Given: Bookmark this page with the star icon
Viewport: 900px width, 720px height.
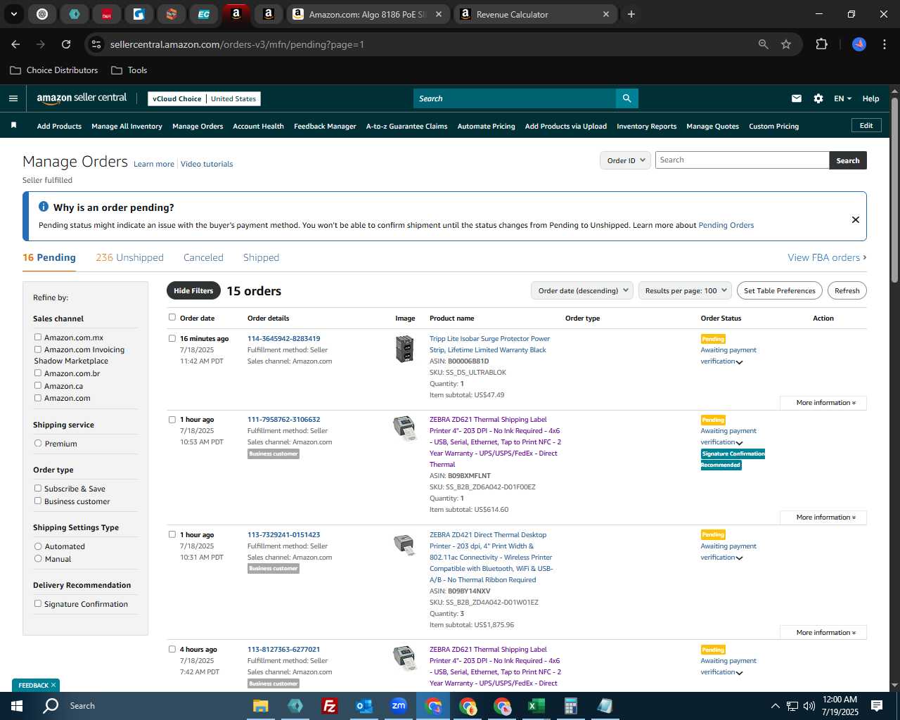Looking at the screenshot, I should pyautogui.click(x=786, y=44).
